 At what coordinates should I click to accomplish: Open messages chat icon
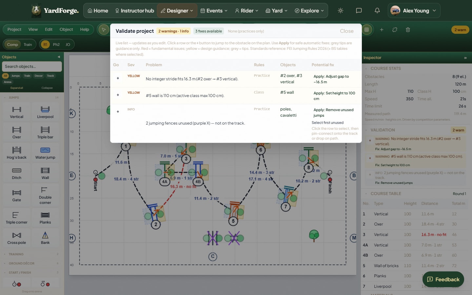(359, 10)
